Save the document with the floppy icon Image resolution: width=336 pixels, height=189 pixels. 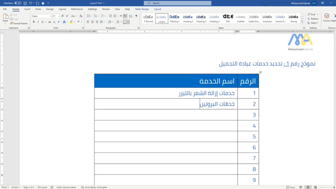[x=25, y=3]
